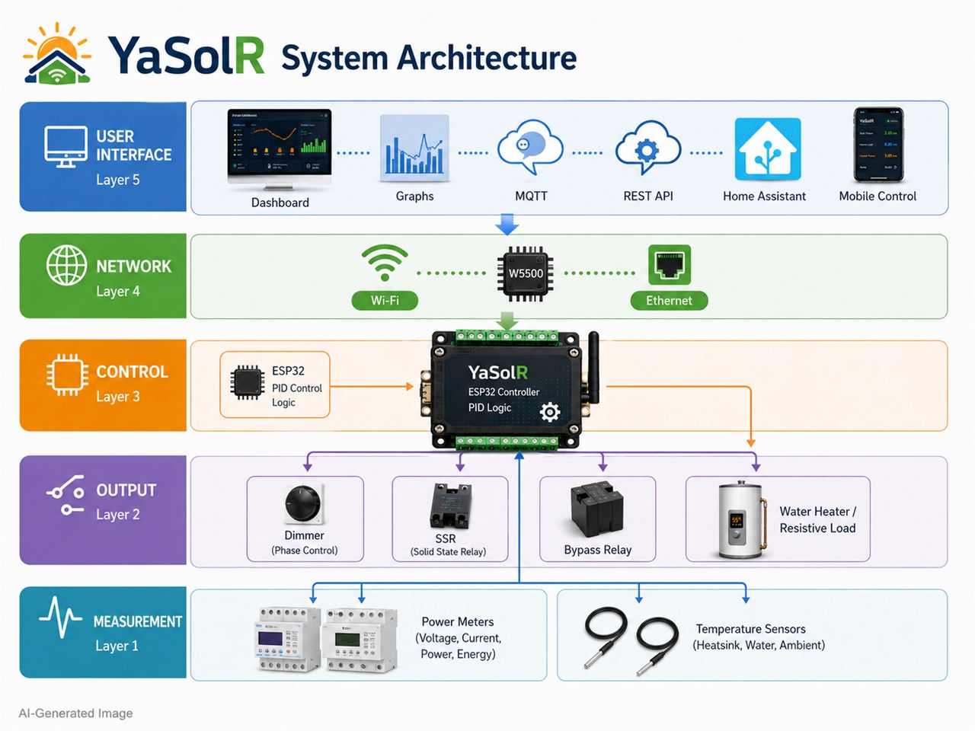
Task: Click the "Water Heater / Resistive Load" text
Action: point(818,520)
